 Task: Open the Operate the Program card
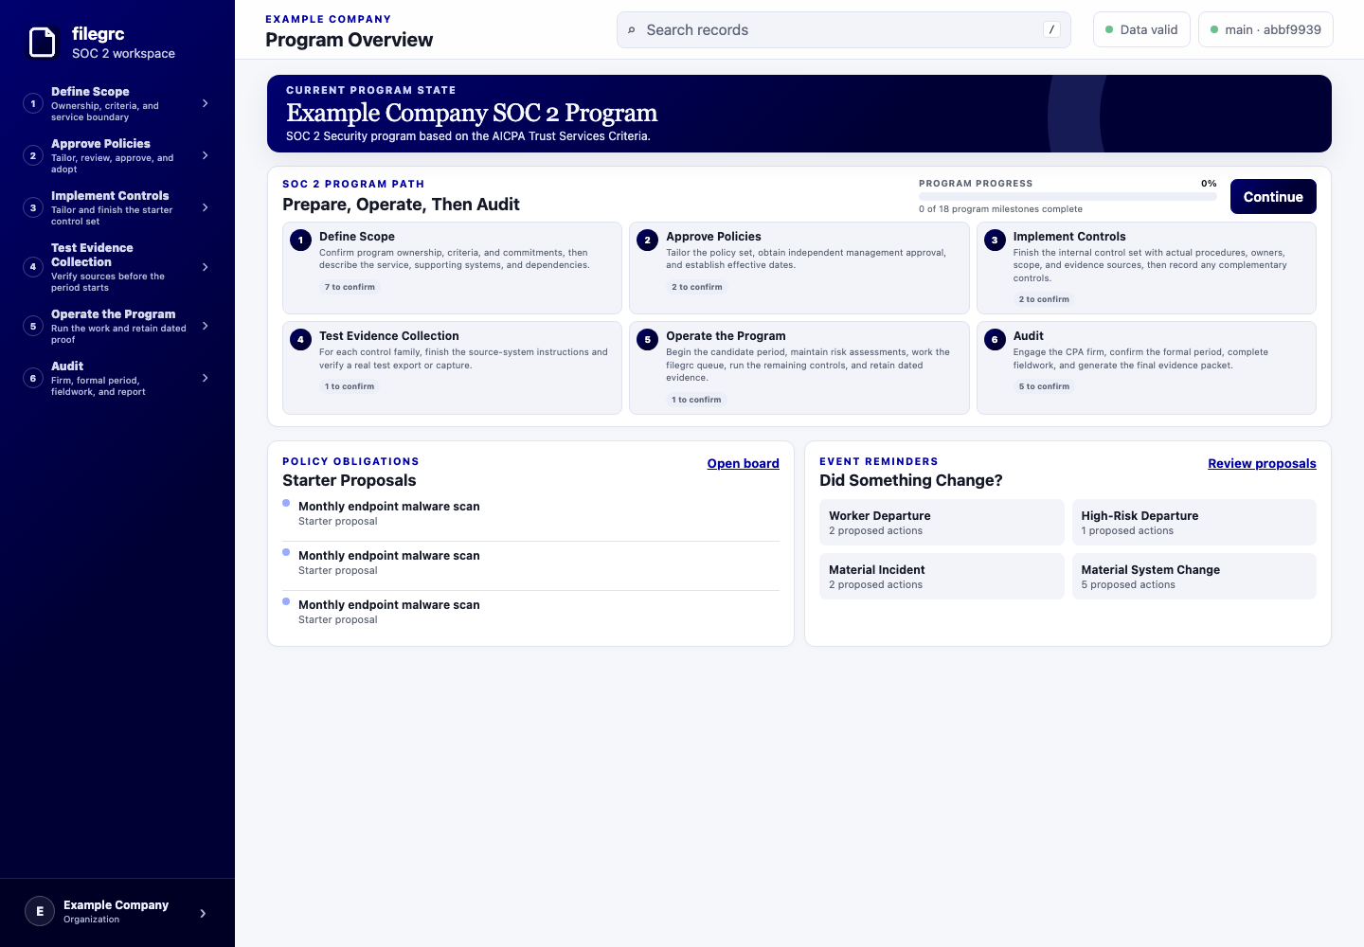click(x=799, y=367)
